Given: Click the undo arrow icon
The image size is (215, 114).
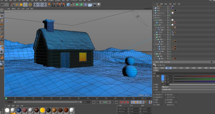Looking at the screenshot, I should pyautogui.click(x=3, y=4).
